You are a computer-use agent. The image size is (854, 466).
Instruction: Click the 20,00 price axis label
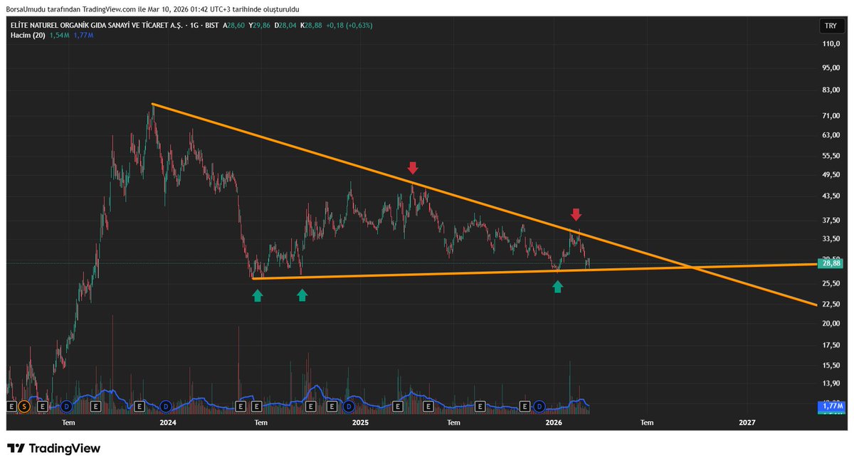click(x=831, y=323)
